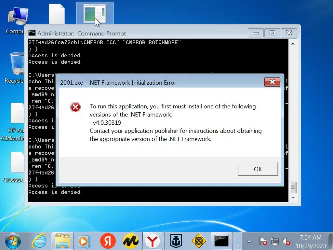
Task: Minimize the Command Prompt window
Action: pos(256,33)
